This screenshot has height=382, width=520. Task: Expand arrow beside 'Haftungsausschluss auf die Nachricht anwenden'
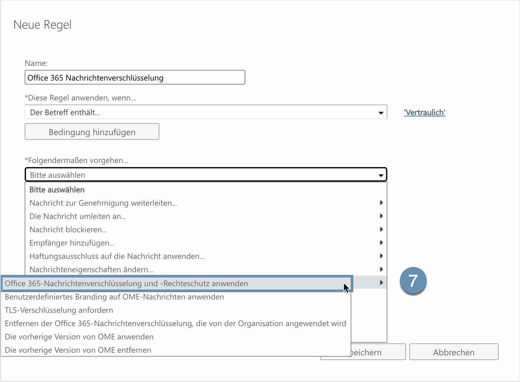coord(381,256)
